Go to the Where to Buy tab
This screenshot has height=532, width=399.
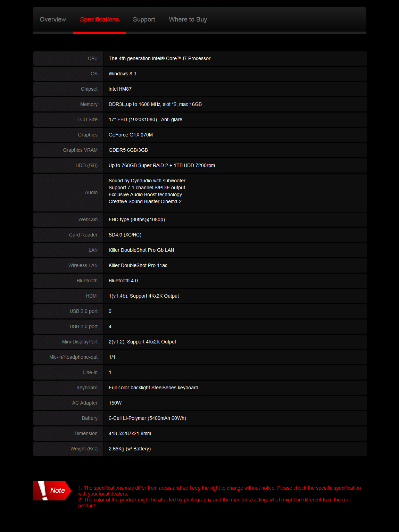pyautogui.click(x=188, y=19)
